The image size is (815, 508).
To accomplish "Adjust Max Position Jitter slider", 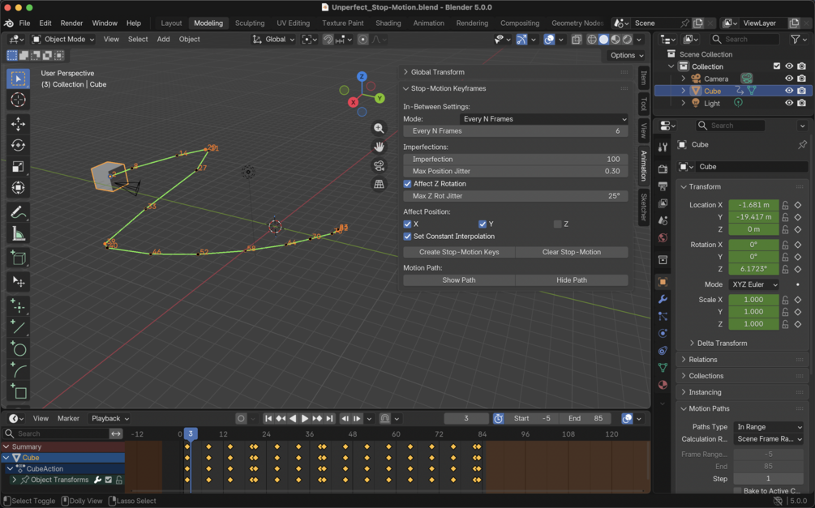I will 516,172.
